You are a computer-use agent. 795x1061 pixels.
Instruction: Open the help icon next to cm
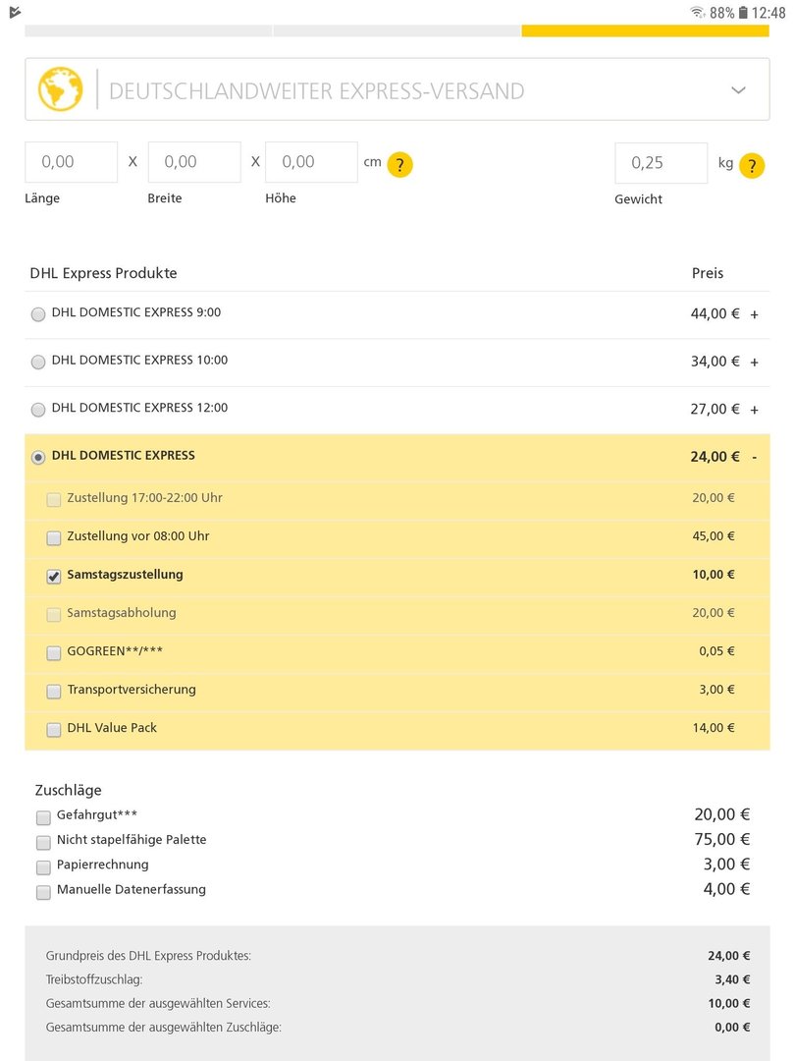(x=400, y=164)
